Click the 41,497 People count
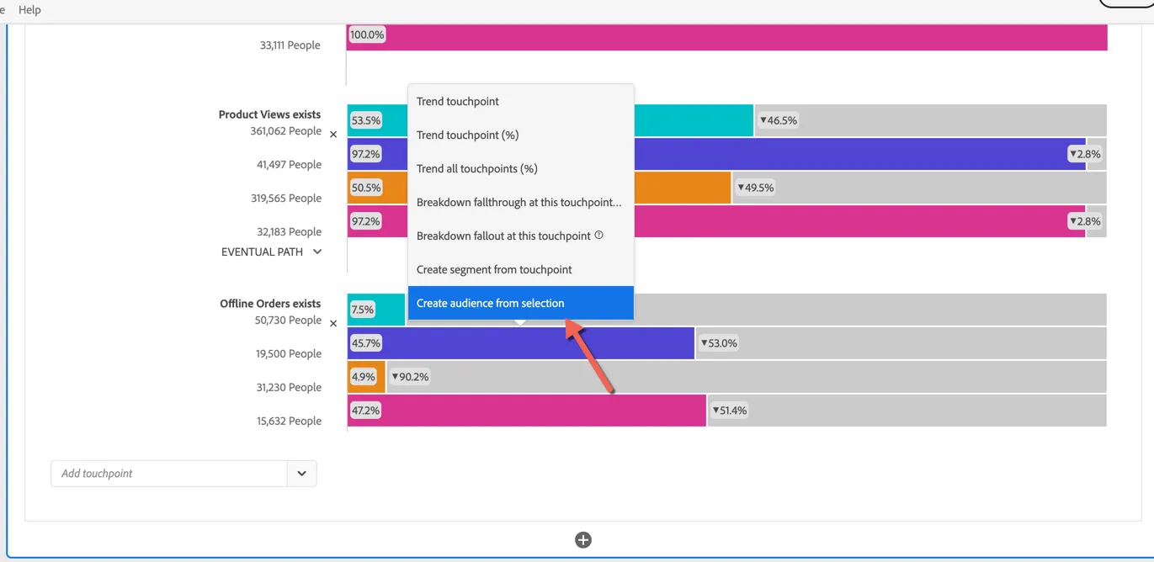Viewport: 1154px width, 562px height. point(289,165)
